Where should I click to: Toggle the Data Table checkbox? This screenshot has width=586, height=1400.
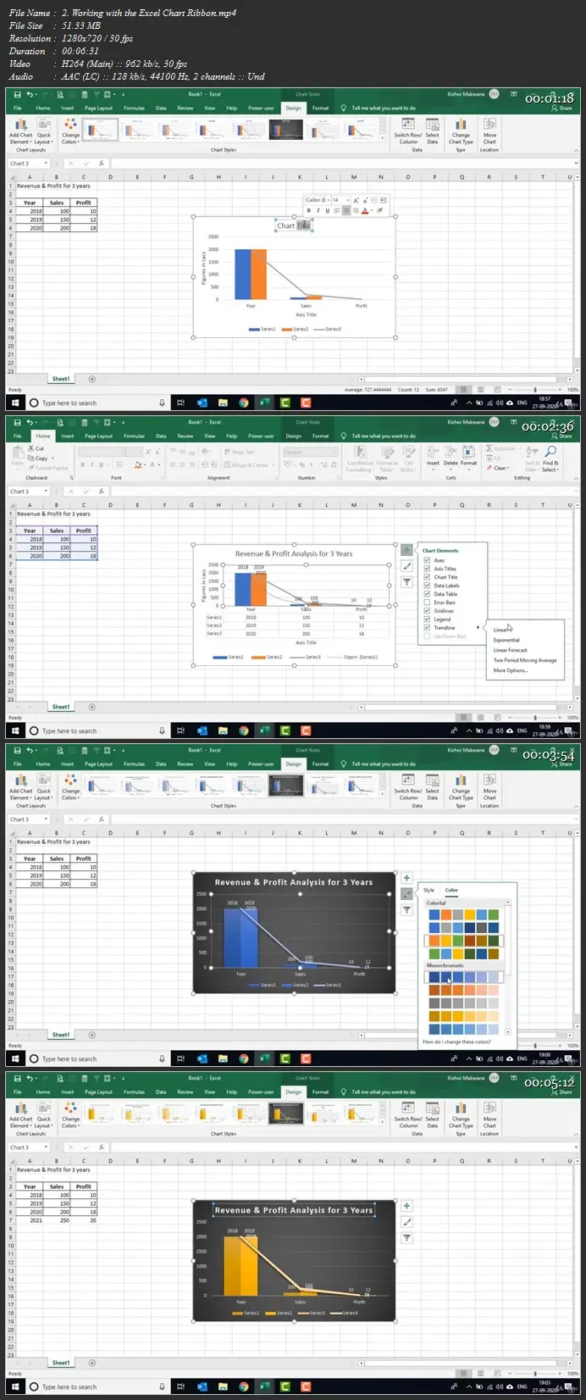428,594
